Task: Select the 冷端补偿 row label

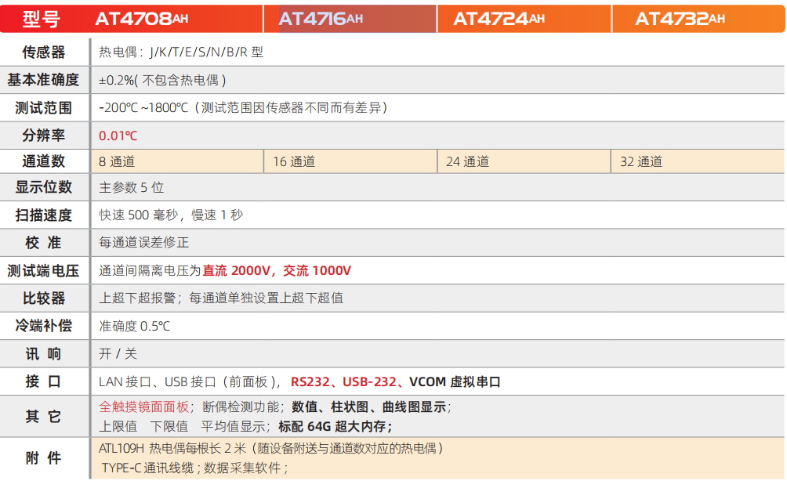Action: (44, 326)
